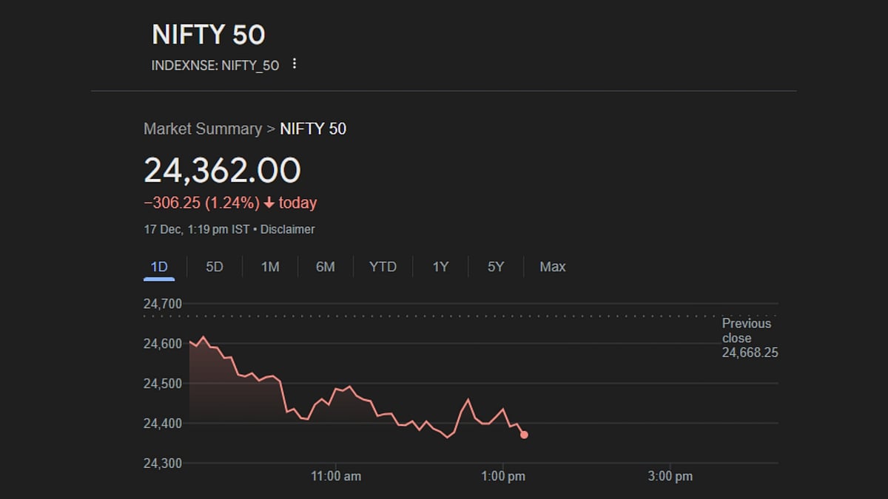The width and height of the screenshot is (888, 499).
Task: Show the 1M chart range
Action: click(x=270, y=267)
